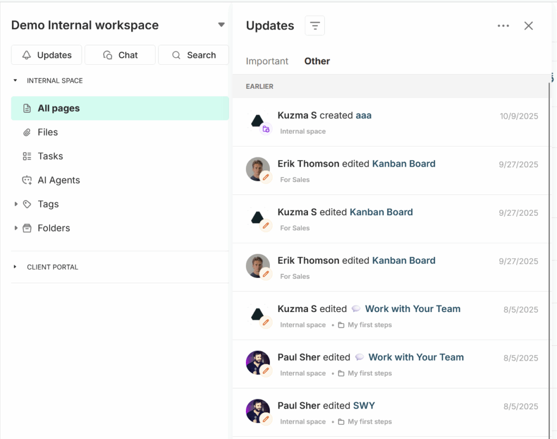Viewport: 557px width, 439px height.
Task: Click the Search button
Action: [x=194, y=55]
